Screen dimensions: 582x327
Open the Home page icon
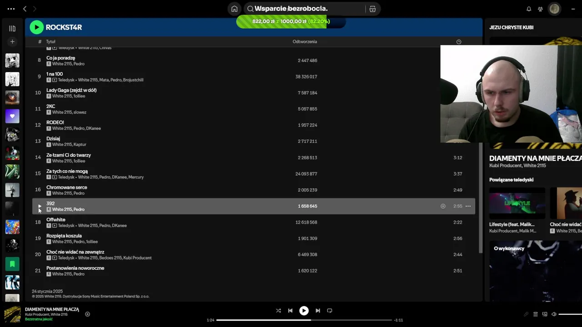pos(234,9)
